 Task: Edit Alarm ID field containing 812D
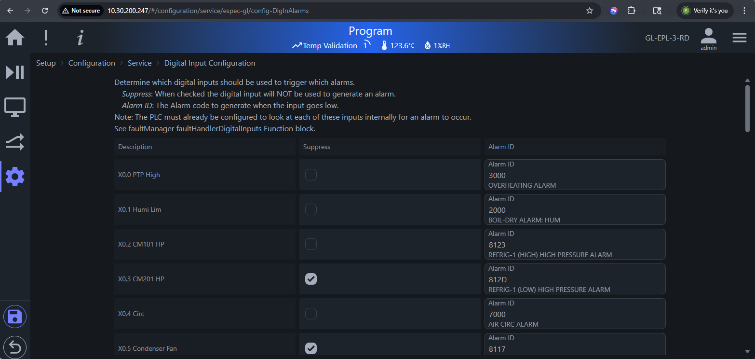(x=575, y=279)
